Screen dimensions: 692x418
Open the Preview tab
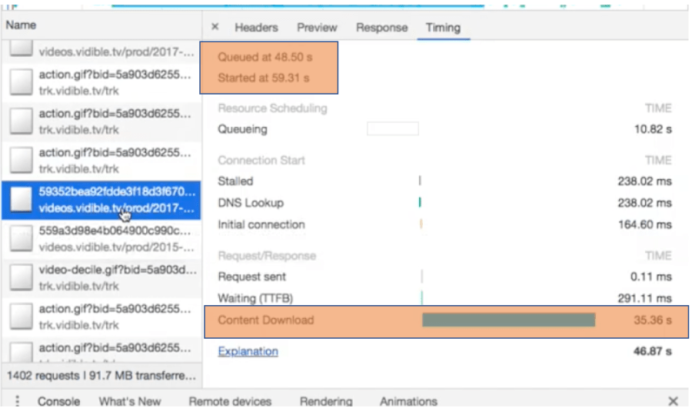click(317, 28)
